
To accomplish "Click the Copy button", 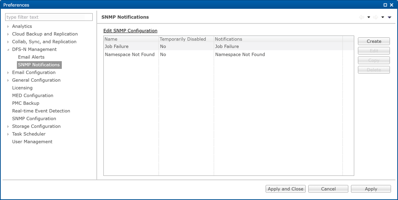I will 374,60.
